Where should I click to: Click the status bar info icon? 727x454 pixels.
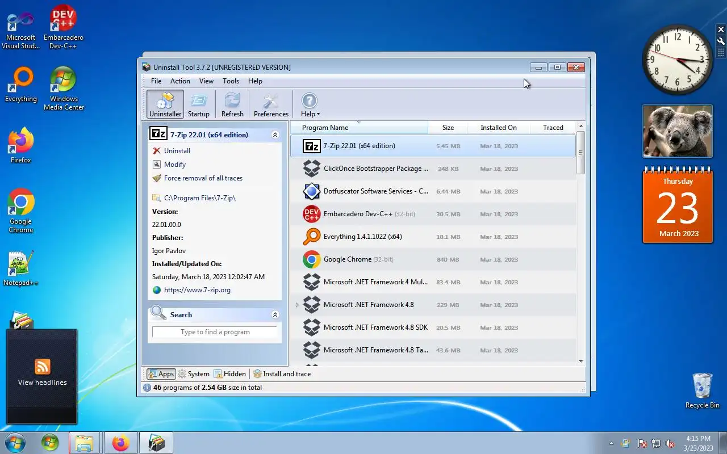(x=147, y=388)
